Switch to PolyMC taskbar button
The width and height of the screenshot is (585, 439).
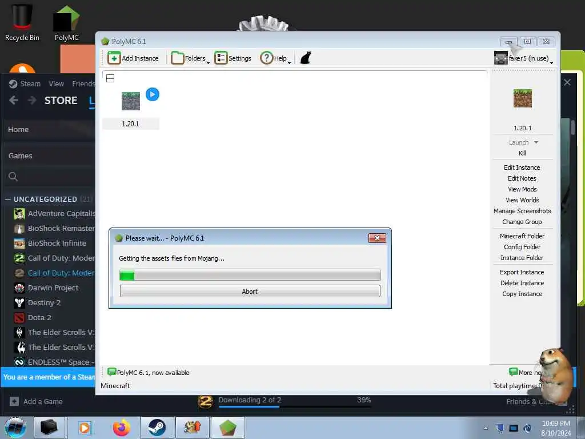tap(228, 428)
